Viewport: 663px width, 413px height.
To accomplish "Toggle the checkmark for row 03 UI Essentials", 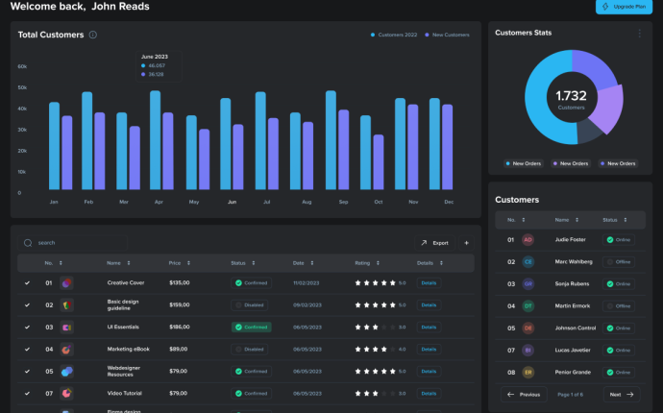I will 27,328.
